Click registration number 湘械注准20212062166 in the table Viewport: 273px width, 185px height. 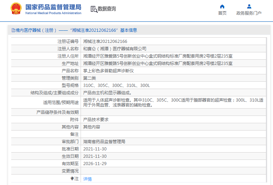click(105, 41)
